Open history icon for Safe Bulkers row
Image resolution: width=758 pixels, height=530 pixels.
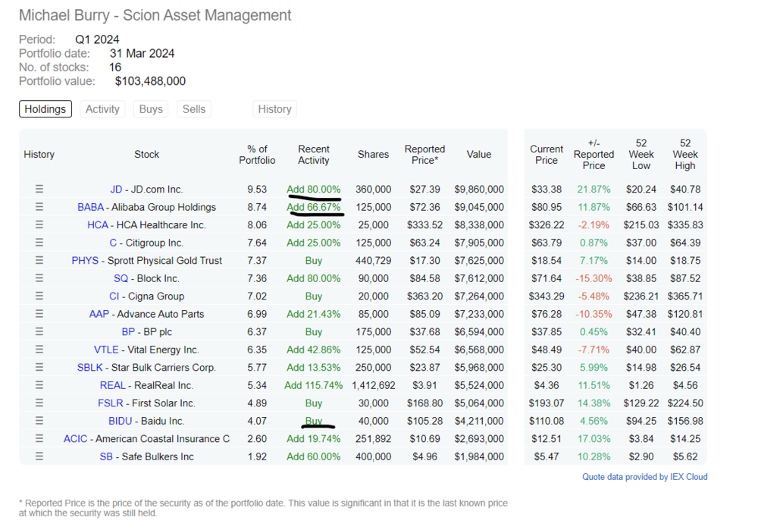tap(39, 456)
